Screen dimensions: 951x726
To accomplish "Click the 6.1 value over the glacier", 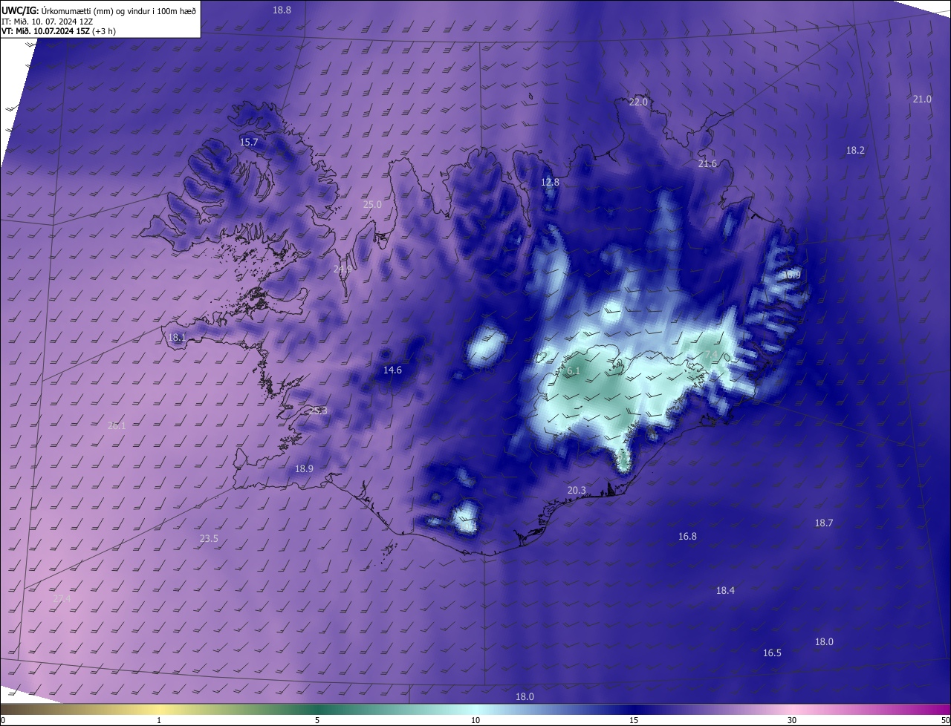I will [573, 370].
